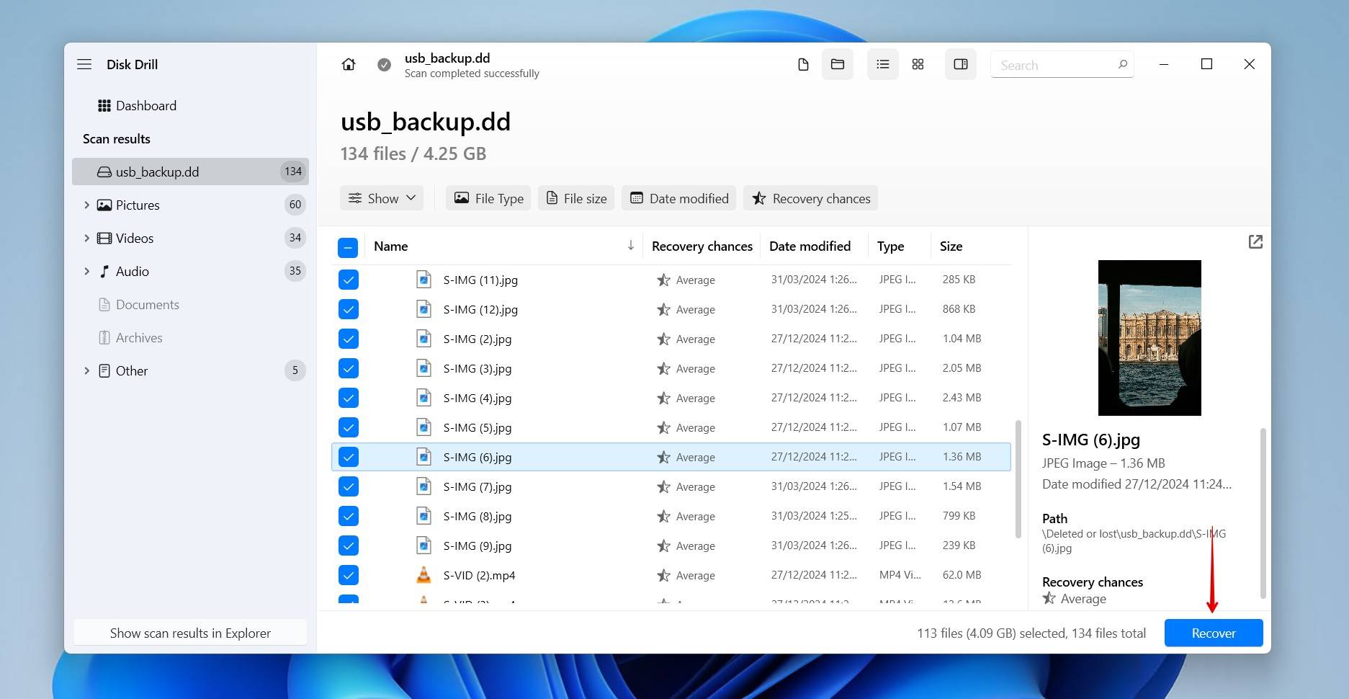Uncheck S-VID (2).mp4 from recovery selection
The height and width of the screenshot is (699, 1349).
(x=349, y=575)
